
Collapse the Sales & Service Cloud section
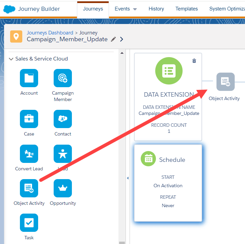(11, 59)
